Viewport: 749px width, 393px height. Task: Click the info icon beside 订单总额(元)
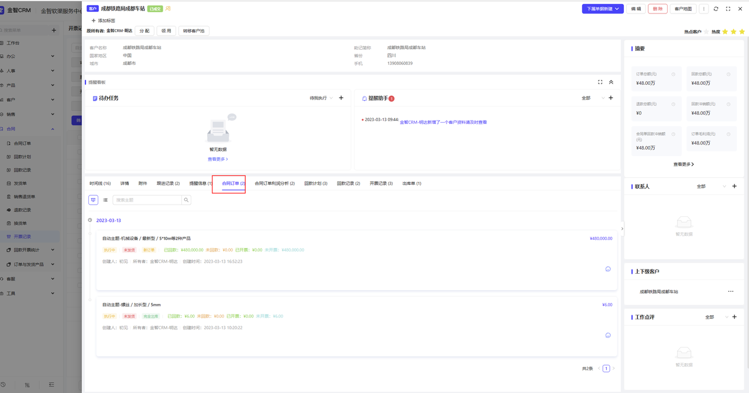pos(674,74)
